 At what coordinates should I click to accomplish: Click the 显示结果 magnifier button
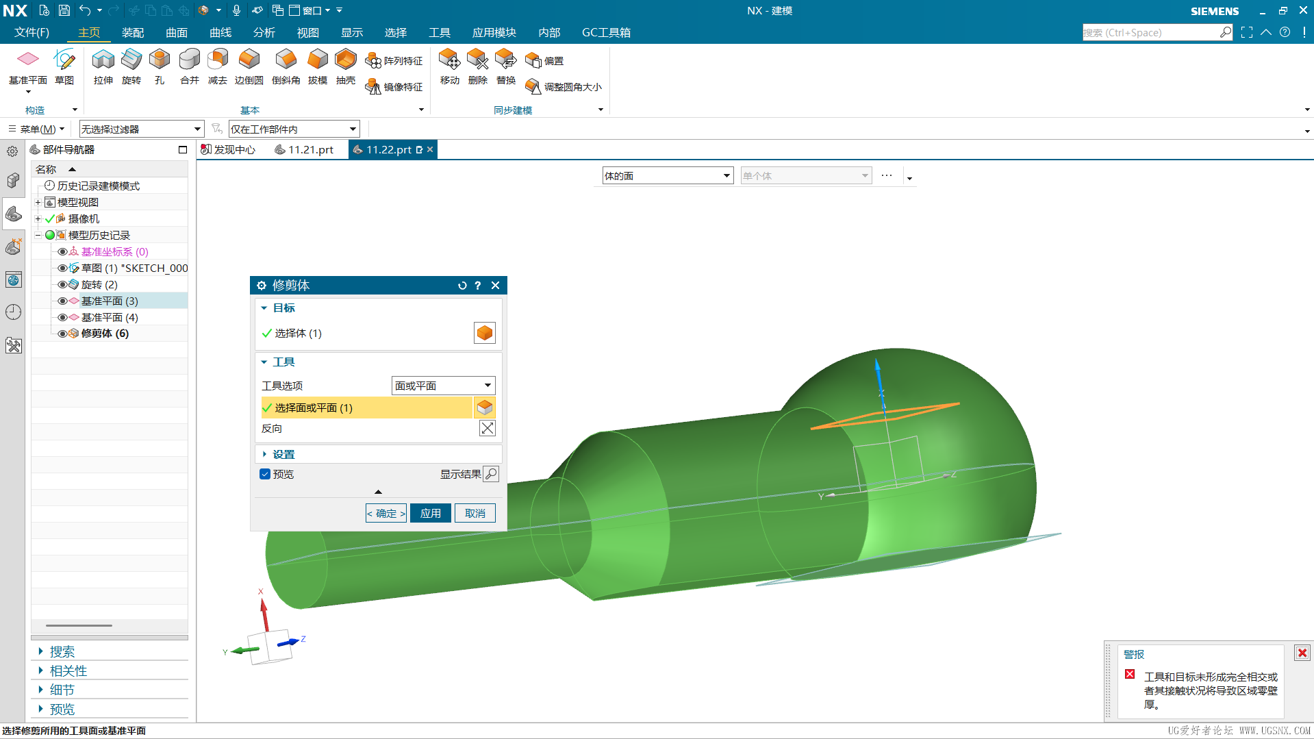tap(491, 474)
